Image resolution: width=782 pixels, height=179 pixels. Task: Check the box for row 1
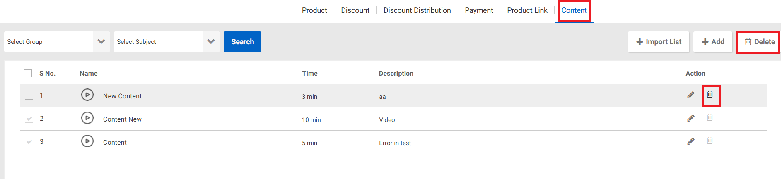coord(29,96)
